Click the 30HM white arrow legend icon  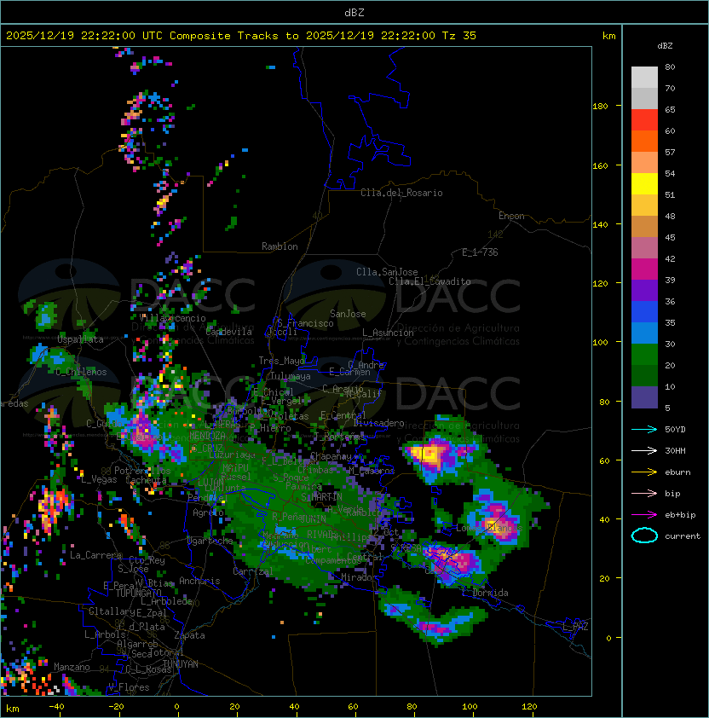tap(644, 450)
